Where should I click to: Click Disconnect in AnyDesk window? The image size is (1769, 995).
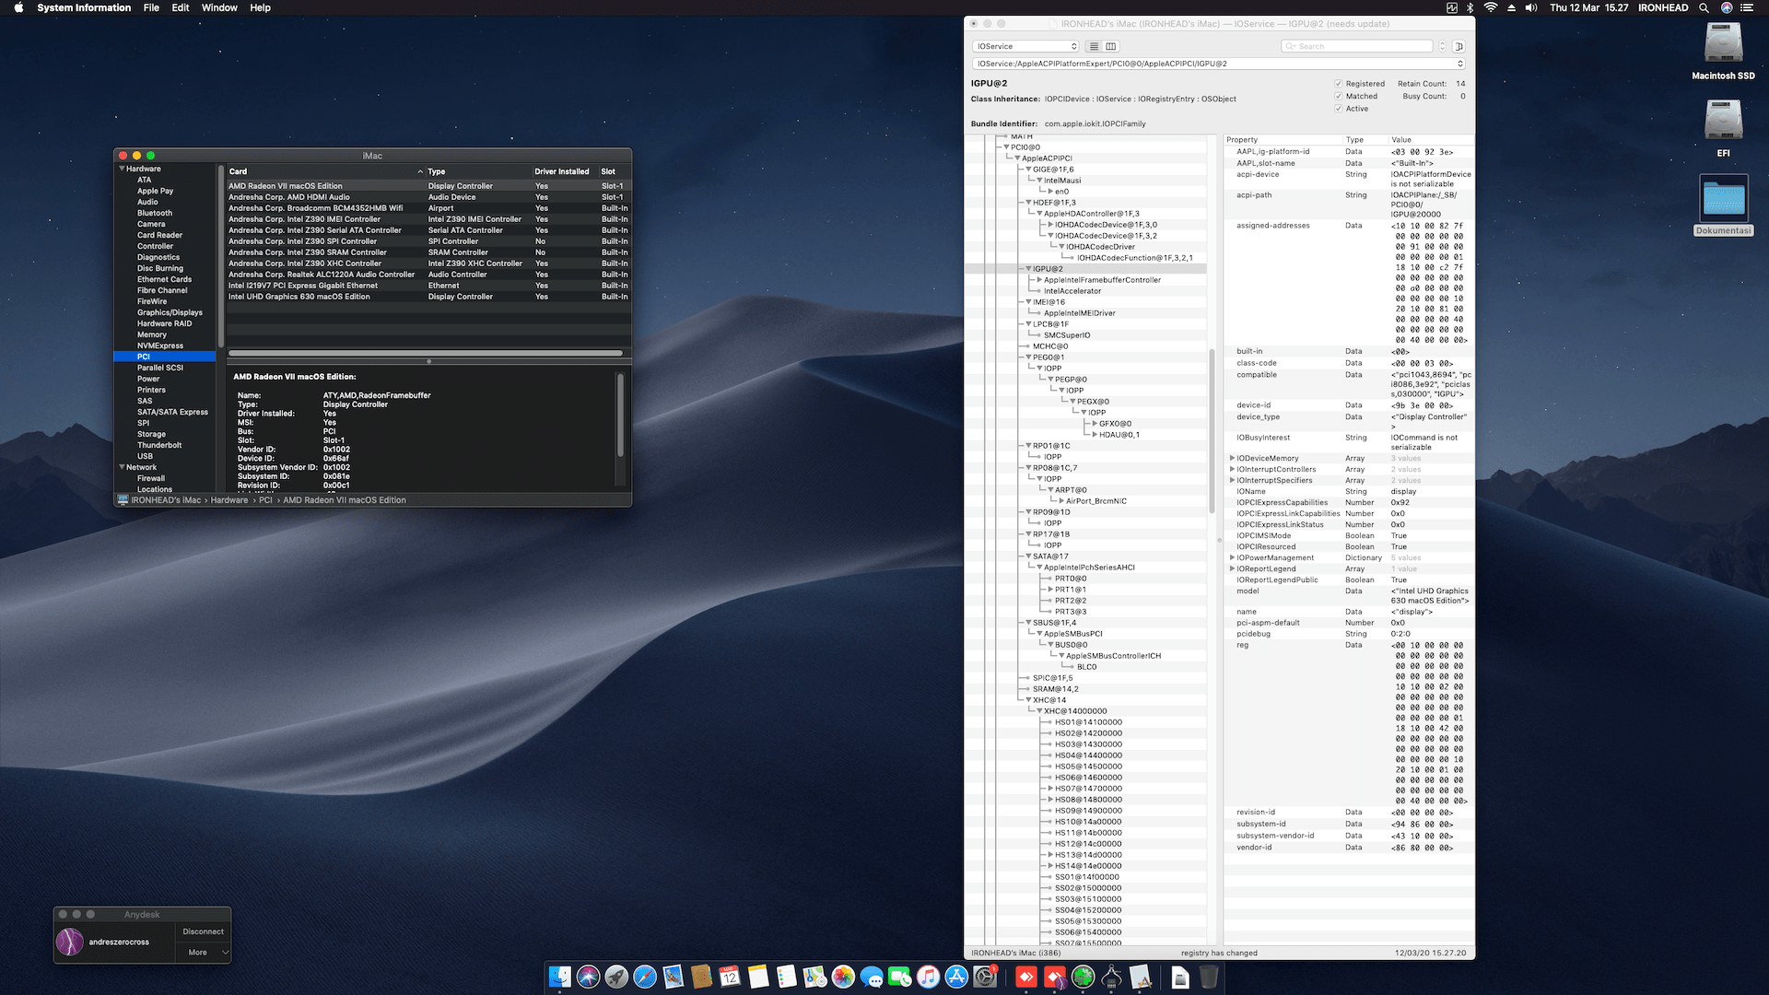click(203, 931)
